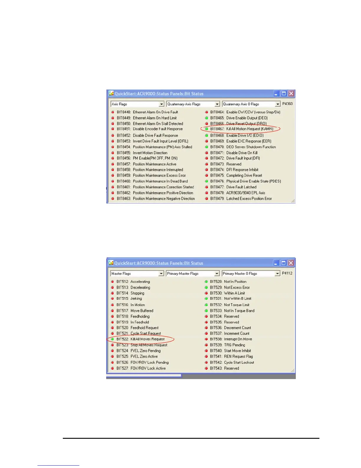
Task: Toggle BIT8465 Drive Enable Output indicator
Action: (206, 118)
